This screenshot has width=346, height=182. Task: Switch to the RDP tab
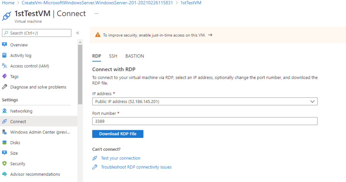click(x=97, y=56)
